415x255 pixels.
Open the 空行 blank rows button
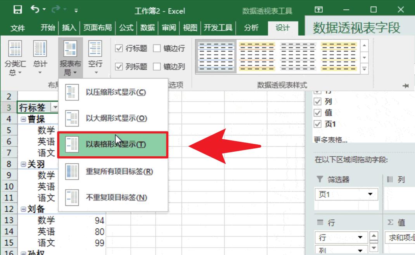coord(95,58)
